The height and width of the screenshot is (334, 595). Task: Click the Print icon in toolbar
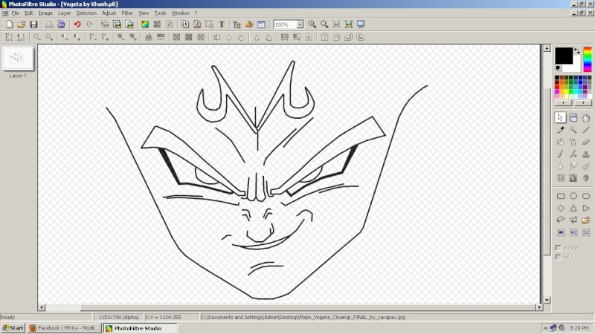pos(49,24)
